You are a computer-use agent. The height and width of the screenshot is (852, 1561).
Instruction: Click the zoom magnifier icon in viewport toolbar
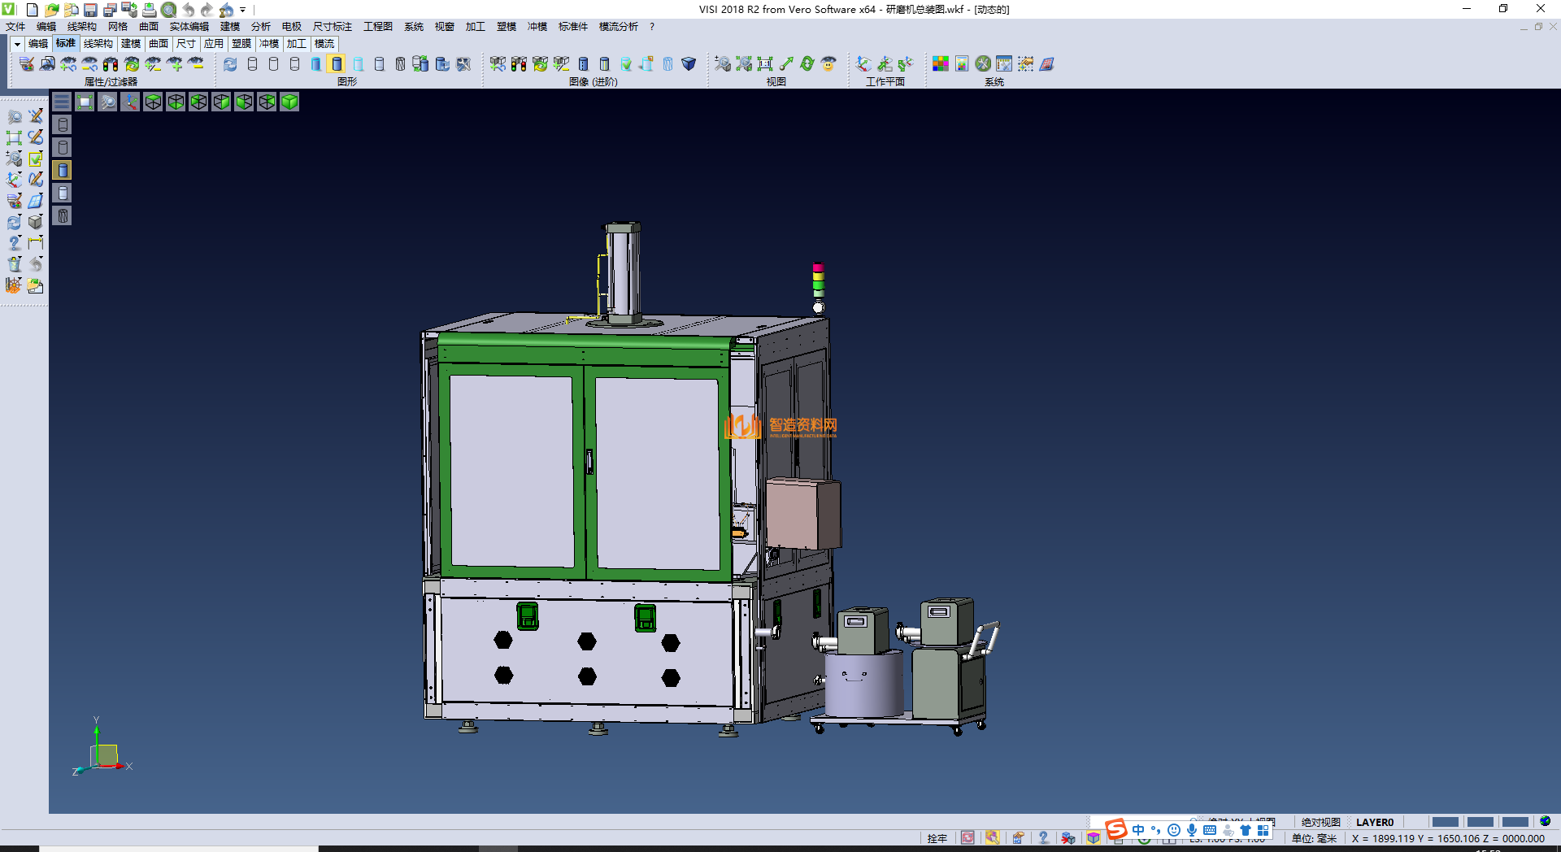click(x=107, y=102)
